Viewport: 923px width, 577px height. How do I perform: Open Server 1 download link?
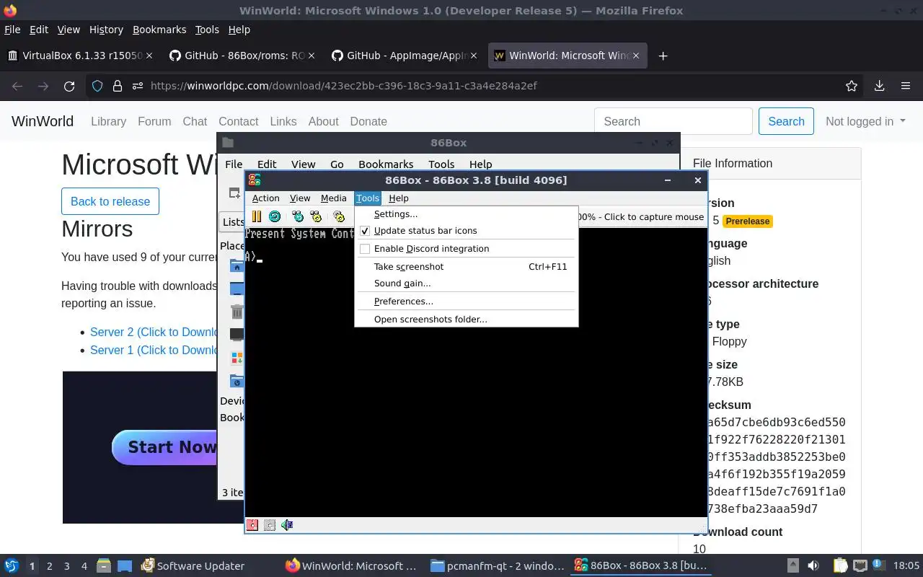point(154,350)
